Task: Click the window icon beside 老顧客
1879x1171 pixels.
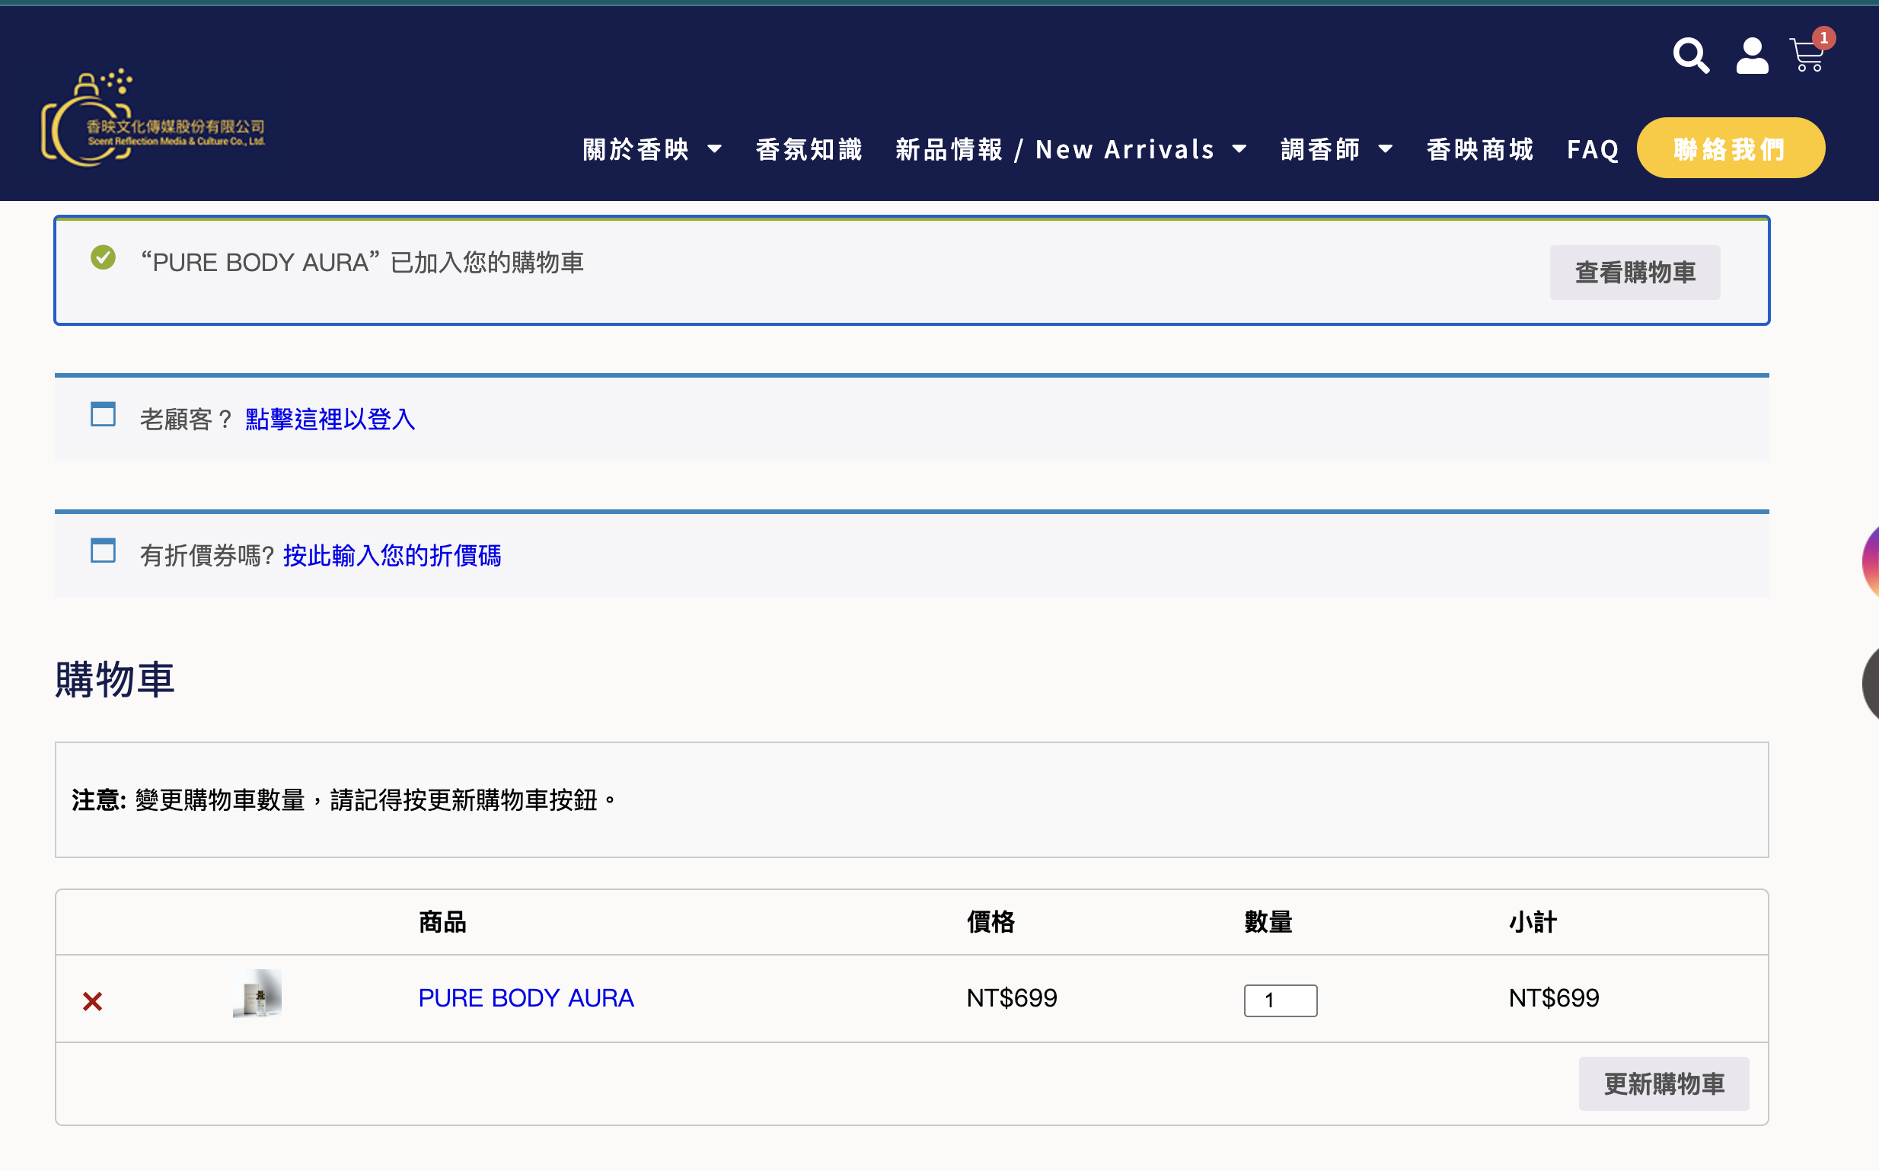Action: click(x=103, y=414)
